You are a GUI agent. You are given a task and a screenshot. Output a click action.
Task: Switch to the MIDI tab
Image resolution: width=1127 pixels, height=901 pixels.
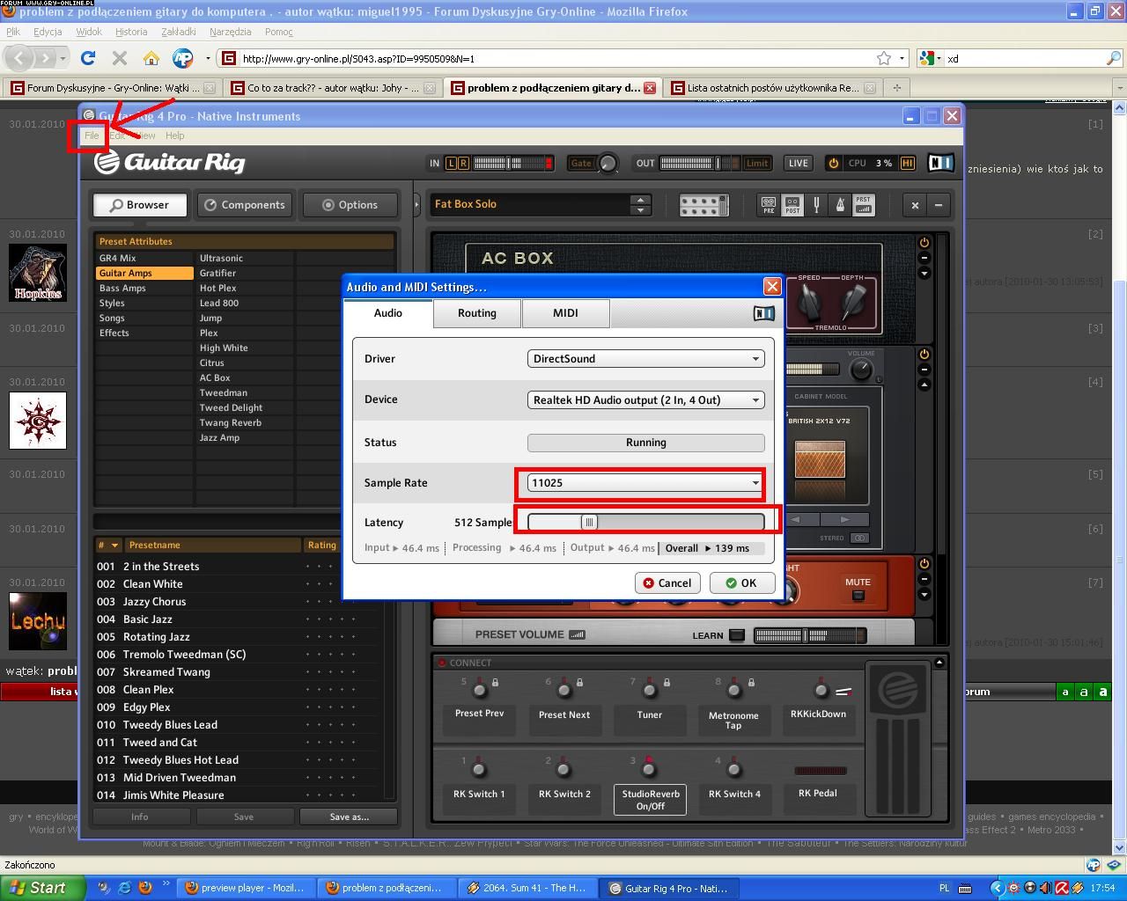pos(565,313)
